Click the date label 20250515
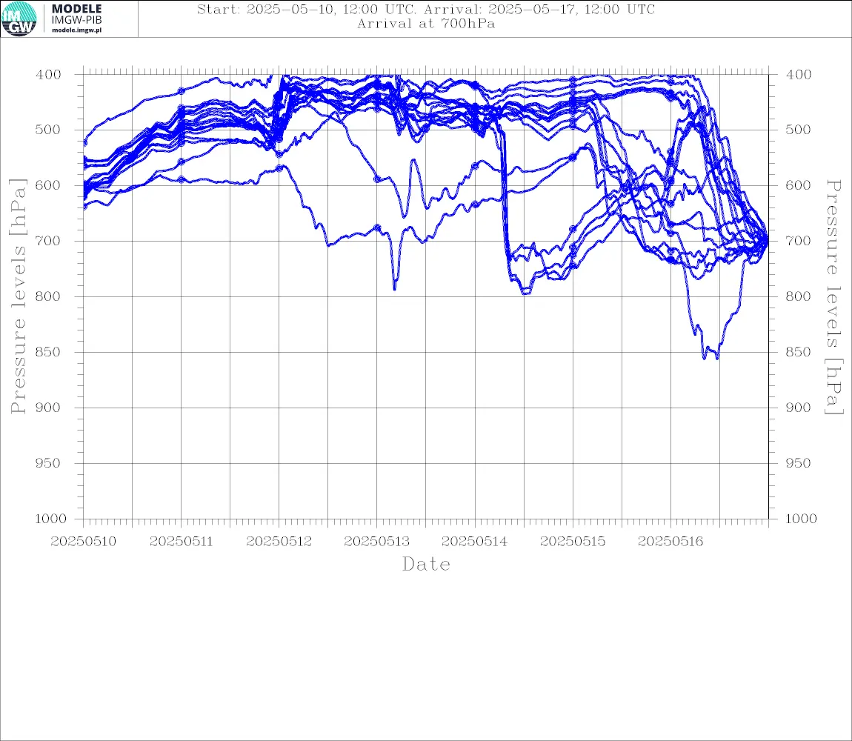Viewport: 852px width, 741px height. point(572,542)
